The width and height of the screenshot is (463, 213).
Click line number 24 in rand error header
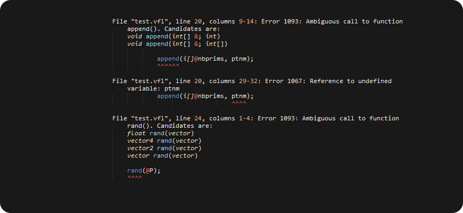tap(198, 118)
